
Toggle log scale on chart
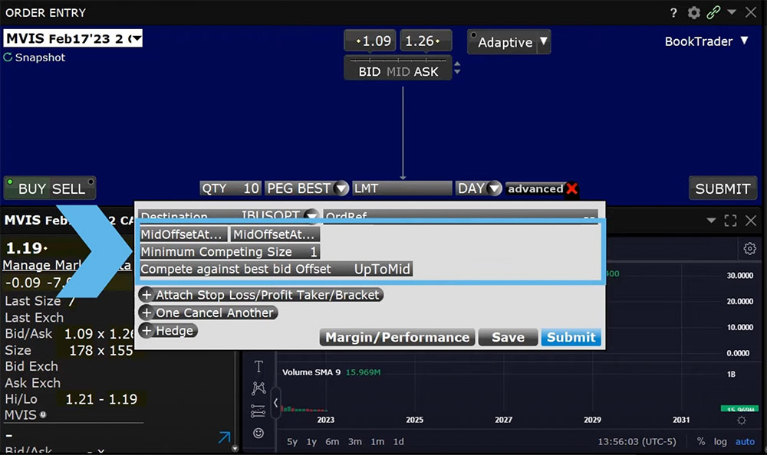pos(720,441)
